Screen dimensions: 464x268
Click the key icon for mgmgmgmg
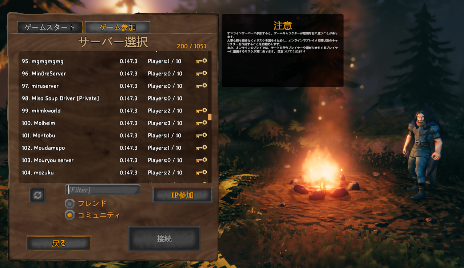point(201,61)
